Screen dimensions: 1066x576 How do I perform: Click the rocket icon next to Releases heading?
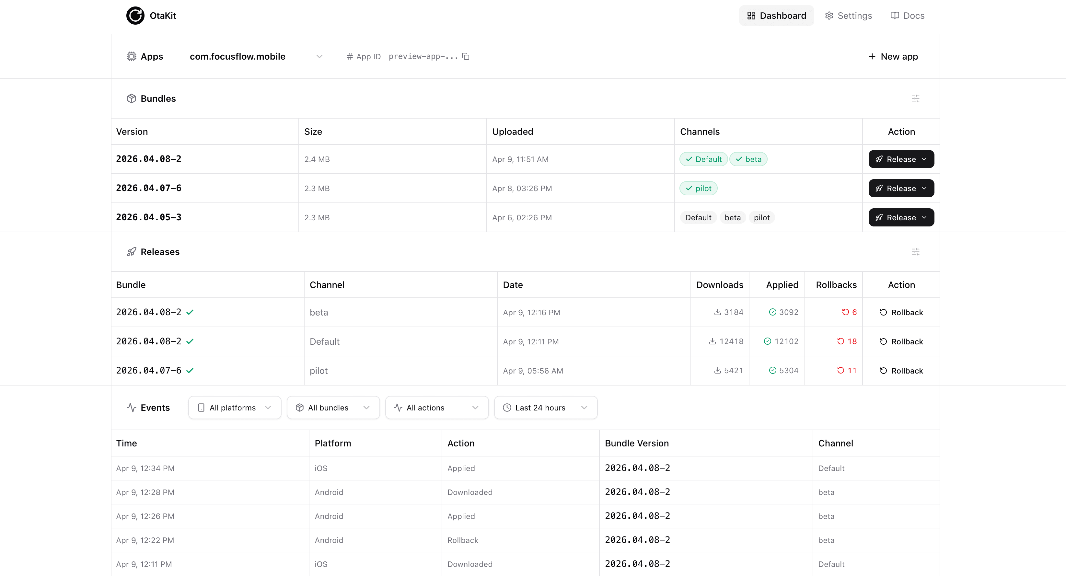click(x=131, y=252)
